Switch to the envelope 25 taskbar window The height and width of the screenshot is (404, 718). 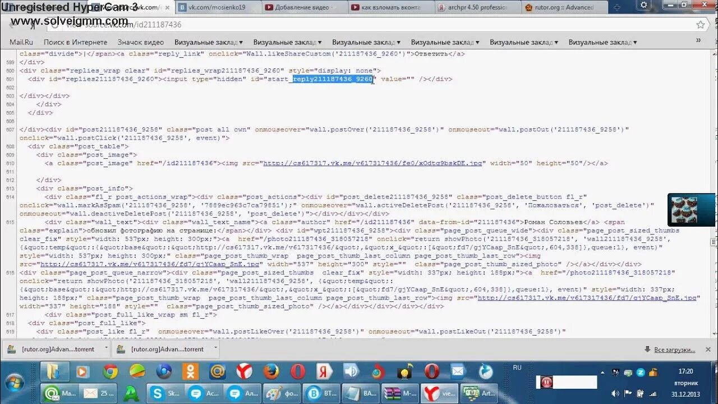pyautogui.click(x=98, y=393)
